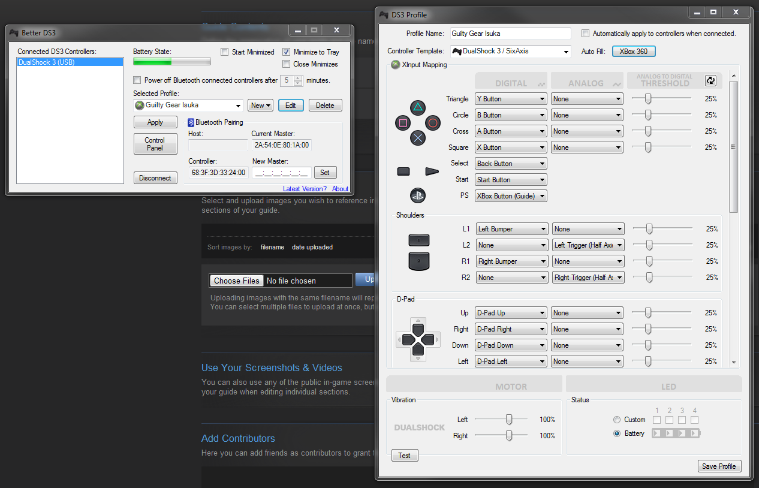Check Automatically apply to controllers when connected
The image size is (759, 488).
(x=586, y=34)
